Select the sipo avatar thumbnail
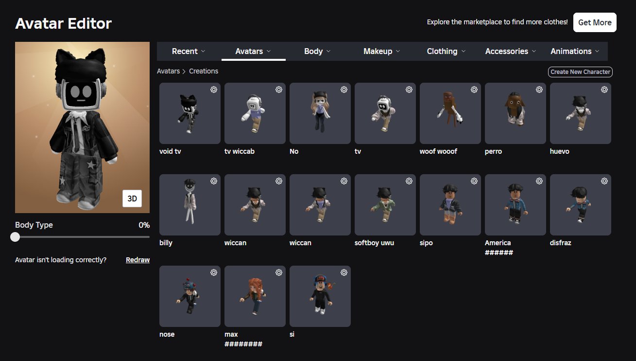 [x=450, y=205]
